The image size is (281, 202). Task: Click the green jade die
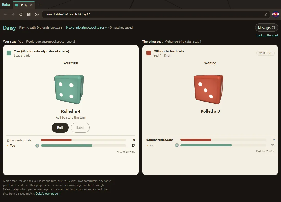tap(69, 89)
